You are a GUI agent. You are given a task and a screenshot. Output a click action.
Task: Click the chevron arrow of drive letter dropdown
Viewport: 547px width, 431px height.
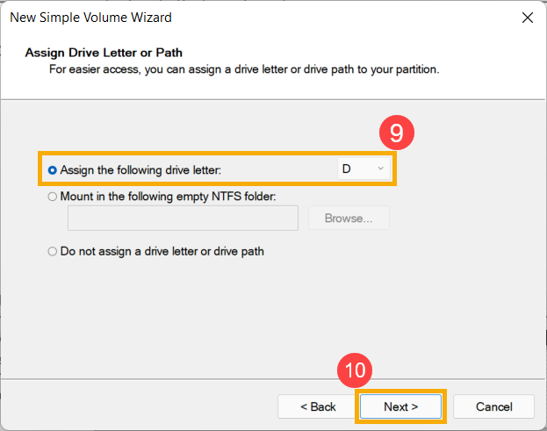pos(381,169)
